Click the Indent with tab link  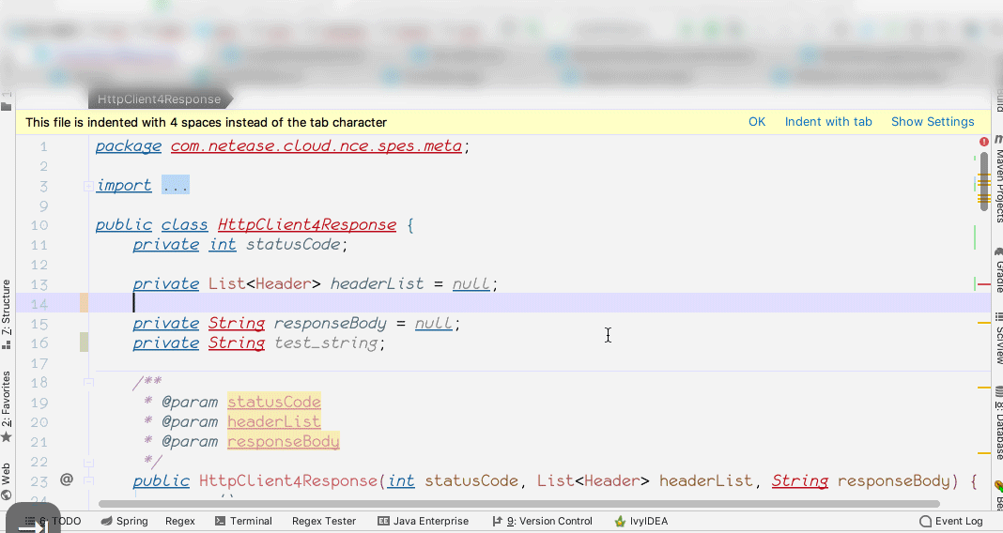pos(828,121)
